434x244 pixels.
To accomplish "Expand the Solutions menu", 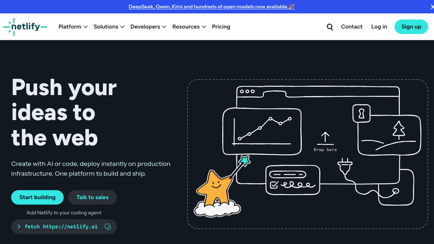I will (x=109, y=27).
